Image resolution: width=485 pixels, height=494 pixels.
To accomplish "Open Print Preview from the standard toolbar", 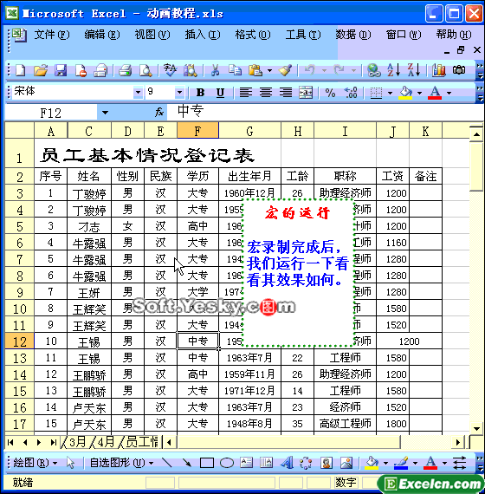I will [145, 70].
